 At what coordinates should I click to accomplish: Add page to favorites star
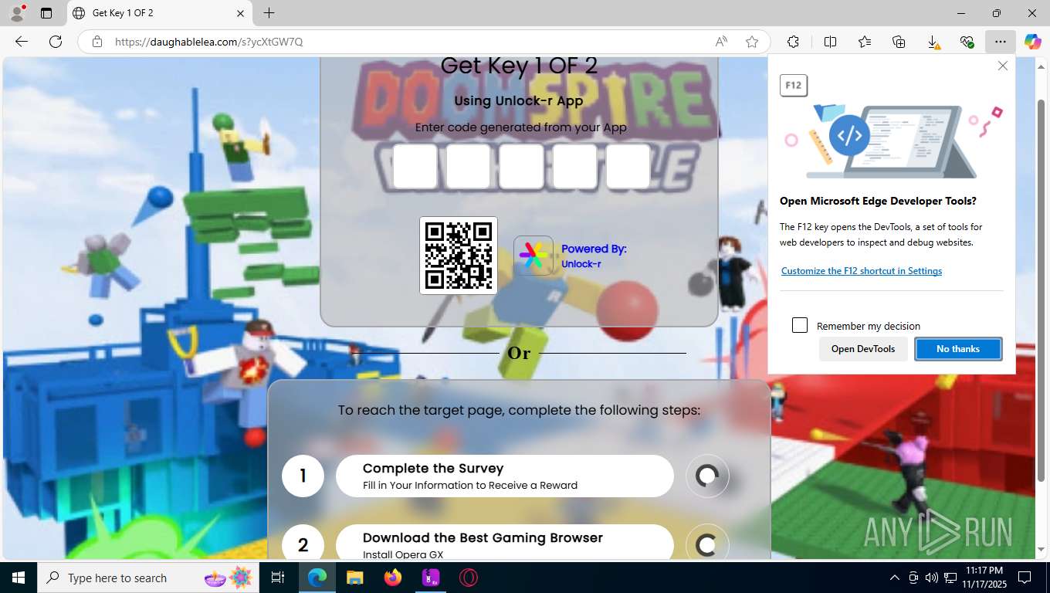pyautogui.click(x=752, y=42)
